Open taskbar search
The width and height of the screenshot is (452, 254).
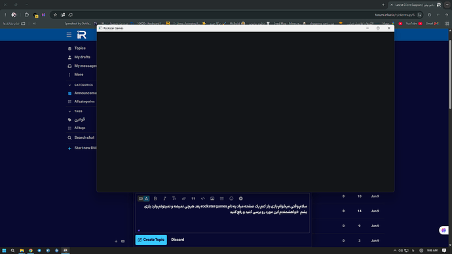[12, 251]
